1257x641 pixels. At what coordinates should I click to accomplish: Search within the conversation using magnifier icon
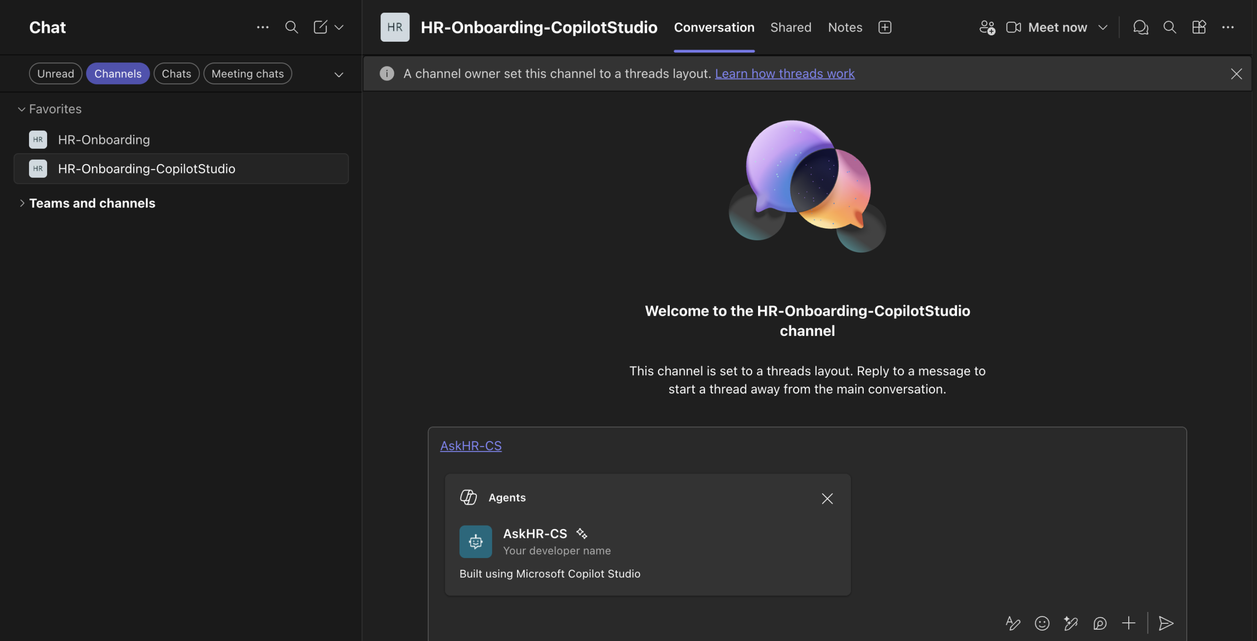[1169, 27]
